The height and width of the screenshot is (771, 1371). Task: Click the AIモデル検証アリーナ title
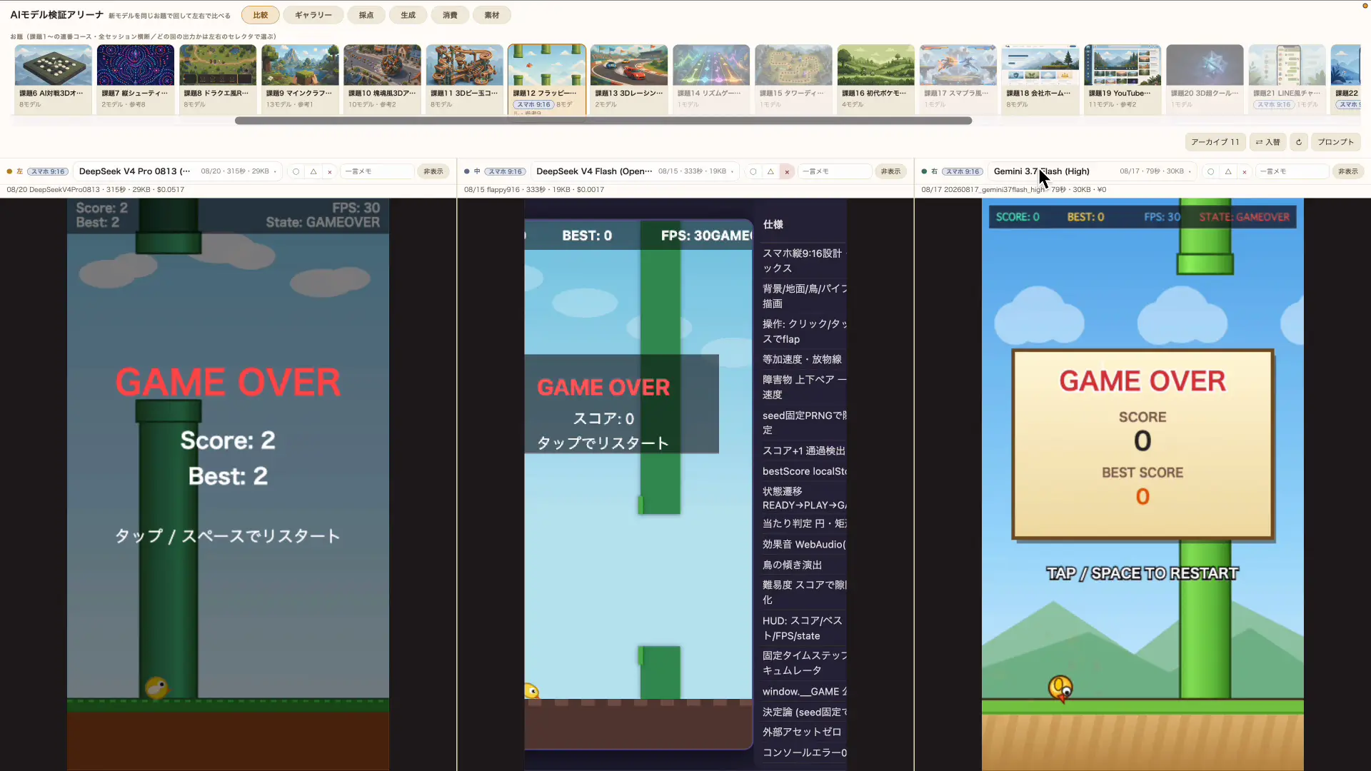click(x=56, y=15)
